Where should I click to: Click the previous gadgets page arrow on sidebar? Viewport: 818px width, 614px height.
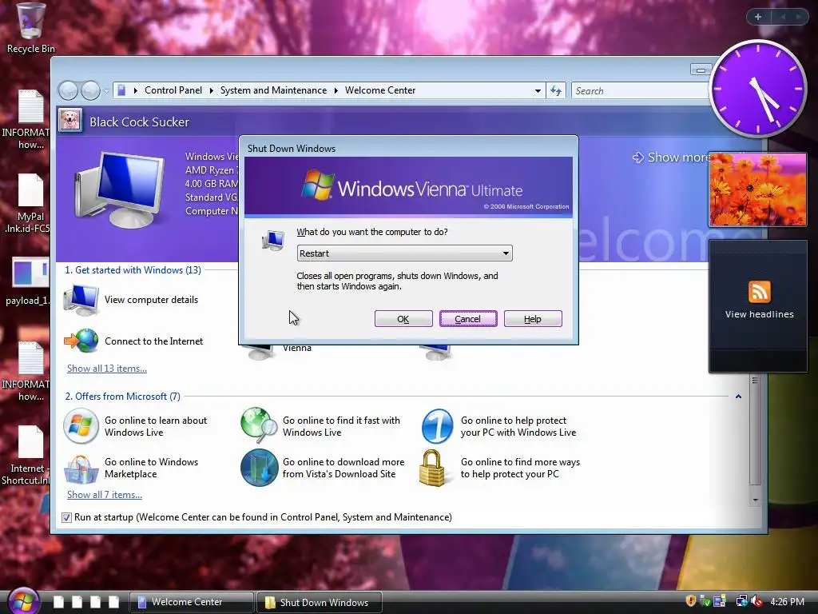tap(783, 17)
